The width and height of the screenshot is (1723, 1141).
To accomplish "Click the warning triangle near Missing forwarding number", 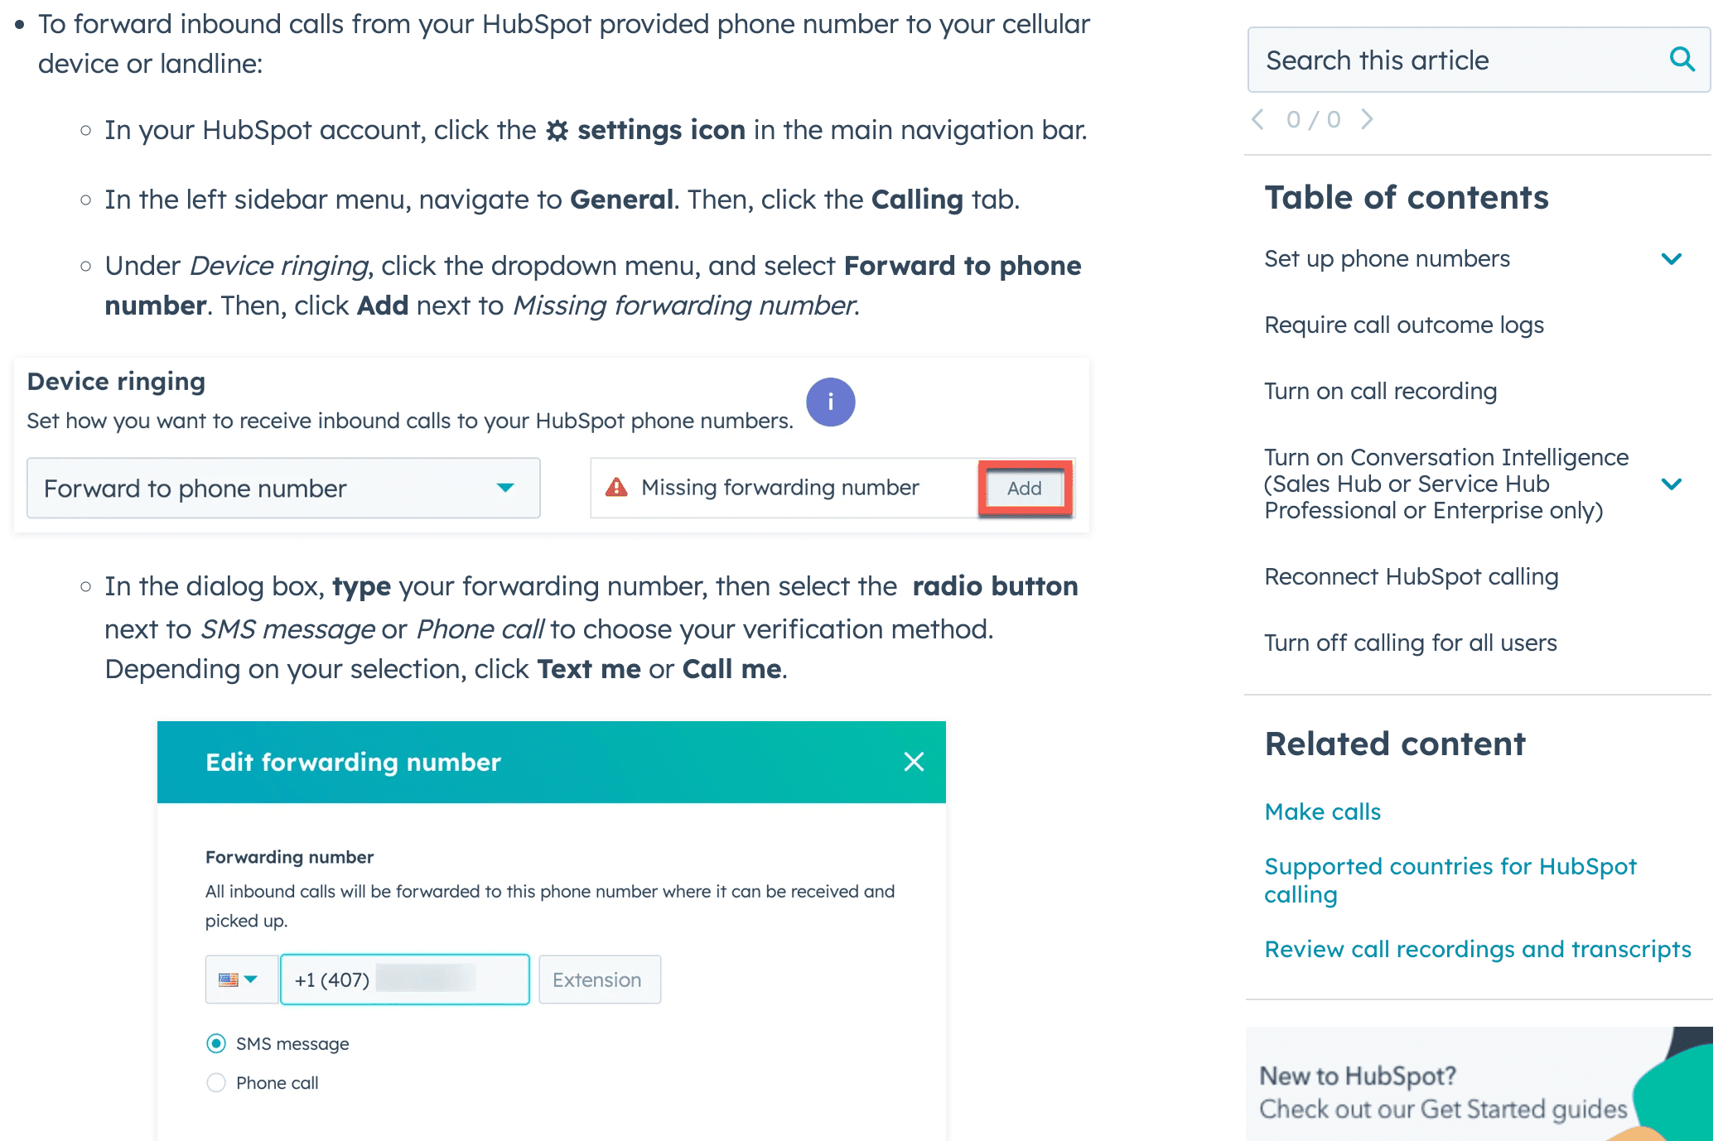I will point(616,488).
